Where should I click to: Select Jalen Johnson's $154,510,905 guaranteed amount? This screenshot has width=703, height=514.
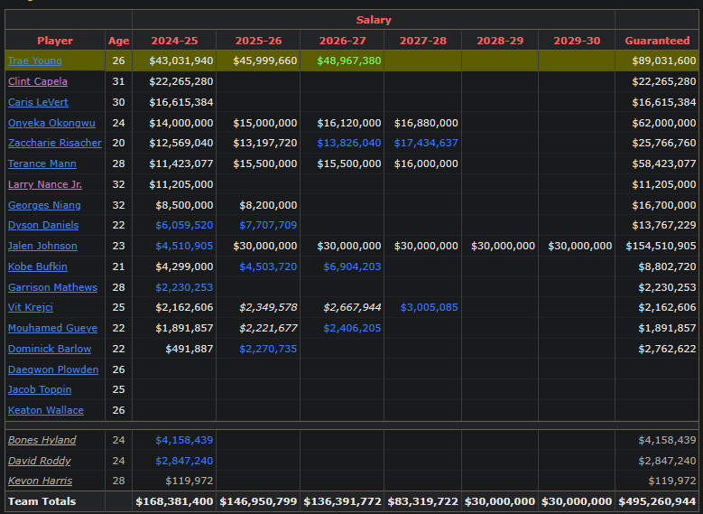(x=661, y=246)
